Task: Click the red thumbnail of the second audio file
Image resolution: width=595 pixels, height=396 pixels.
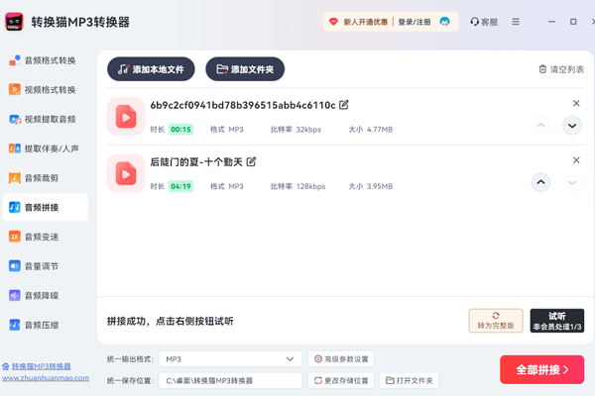Action: tap(126, 173)
